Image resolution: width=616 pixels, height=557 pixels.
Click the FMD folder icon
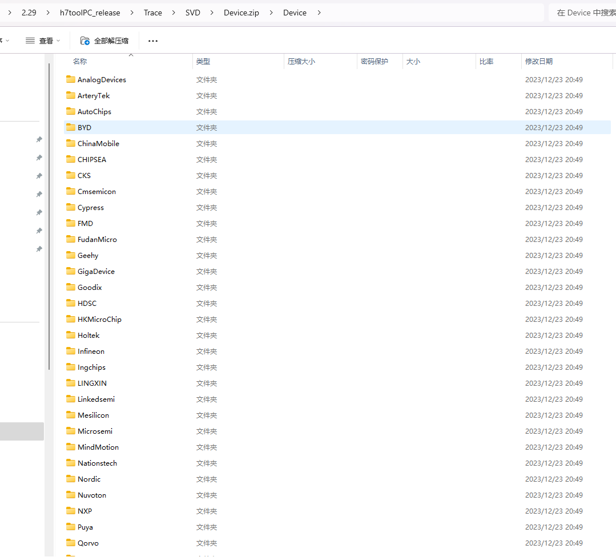tap(71, 223)
